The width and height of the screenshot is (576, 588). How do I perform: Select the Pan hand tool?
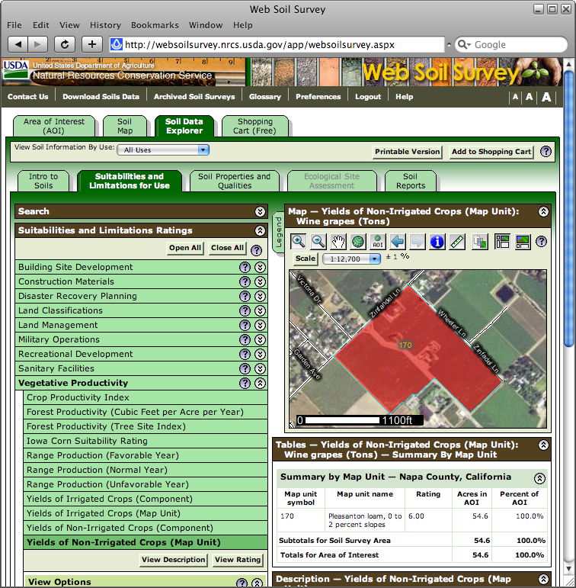(x=338, y=242)
